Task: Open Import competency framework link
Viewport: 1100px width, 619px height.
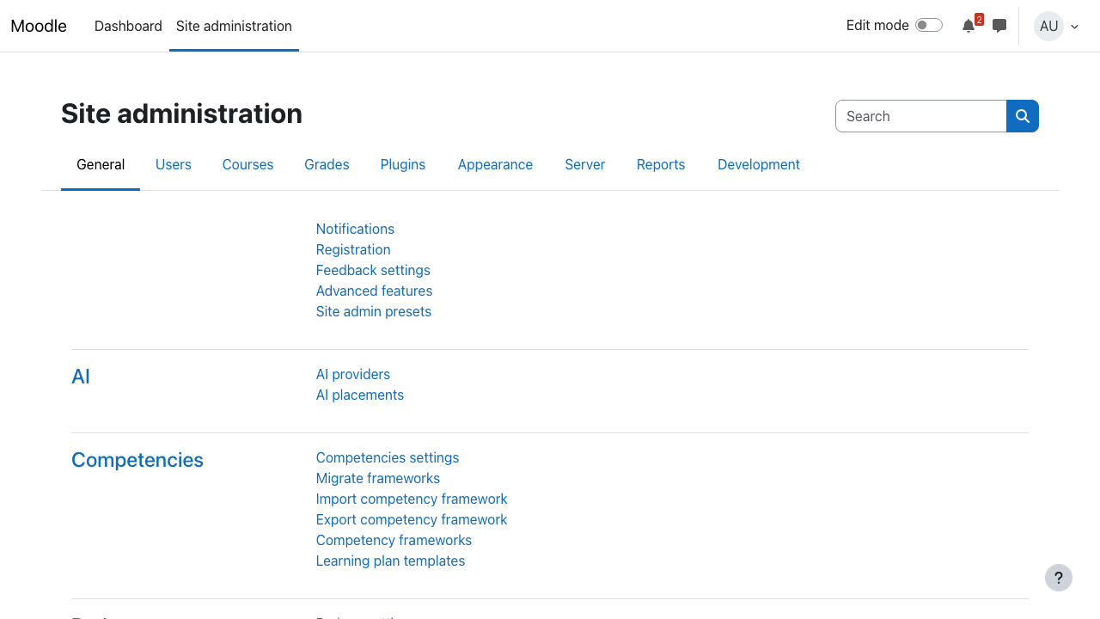Action: click(412, 499)
